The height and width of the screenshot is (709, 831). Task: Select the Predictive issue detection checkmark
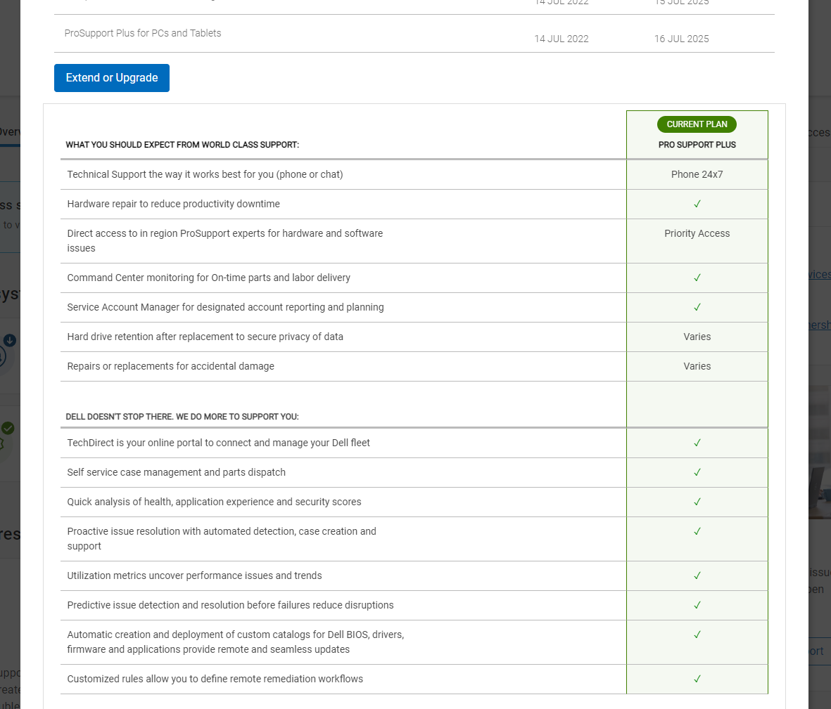(x=697, y=605)
